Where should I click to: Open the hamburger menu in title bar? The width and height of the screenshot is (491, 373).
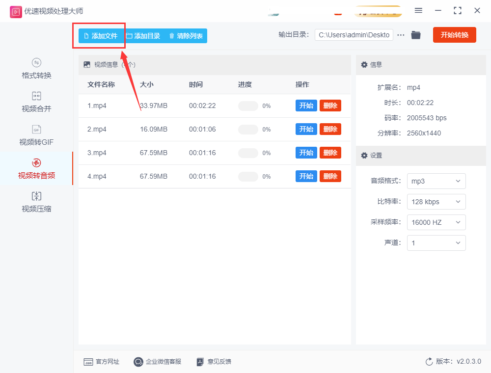(x=418, y=10)
